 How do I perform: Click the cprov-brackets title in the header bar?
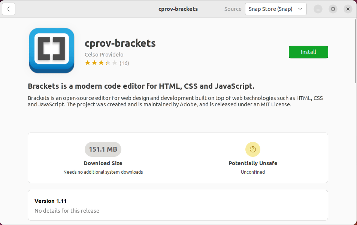click(178, 9)
